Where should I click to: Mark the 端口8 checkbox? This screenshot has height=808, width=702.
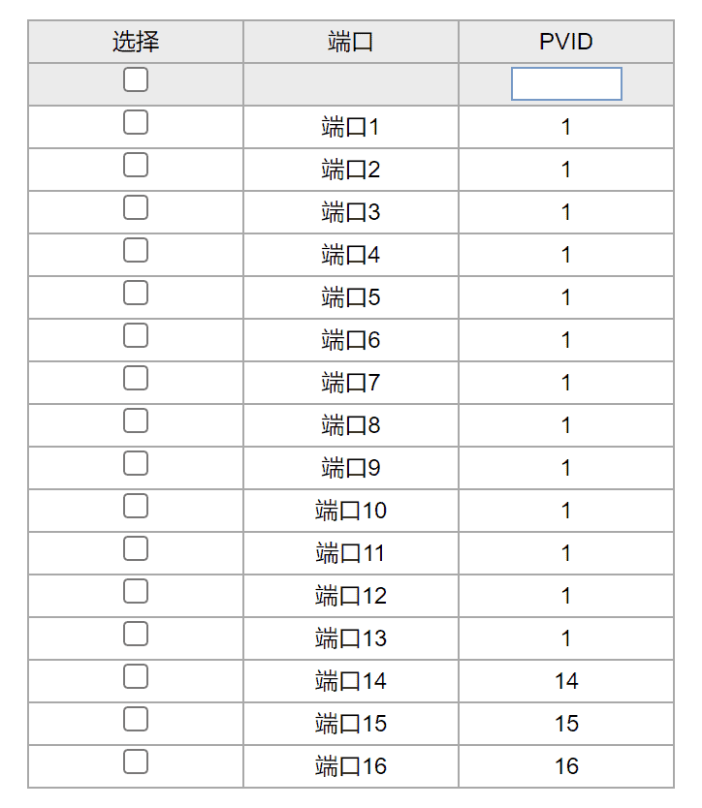(x=136, y=421)
